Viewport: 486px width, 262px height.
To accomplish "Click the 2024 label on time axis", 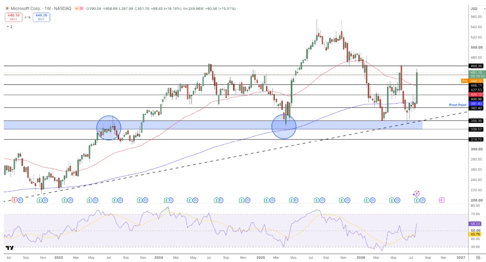I will coord(159,257).
